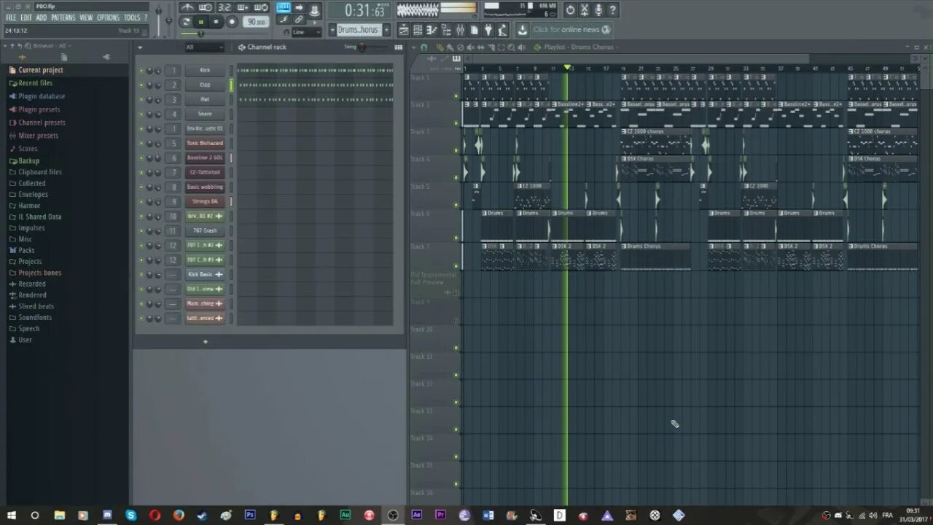This screenshot has width=933, height=525.
Task: Open the Playlist Drums Chorus title menu
Action: coord(579,47)
